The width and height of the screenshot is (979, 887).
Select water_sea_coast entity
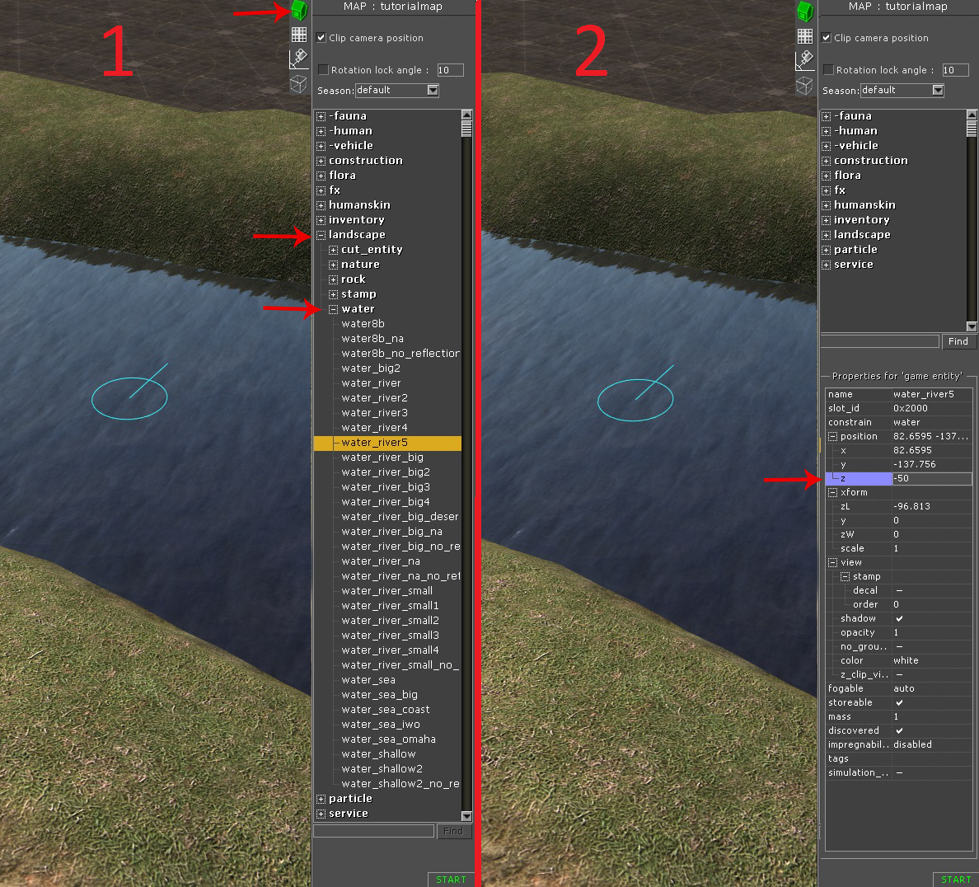pyautogui.click(x=385, y=710)
